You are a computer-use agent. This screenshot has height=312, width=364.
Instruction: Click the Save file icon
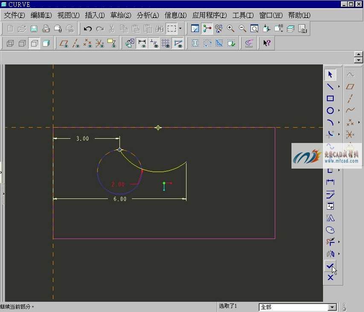(x=34, y=29)
